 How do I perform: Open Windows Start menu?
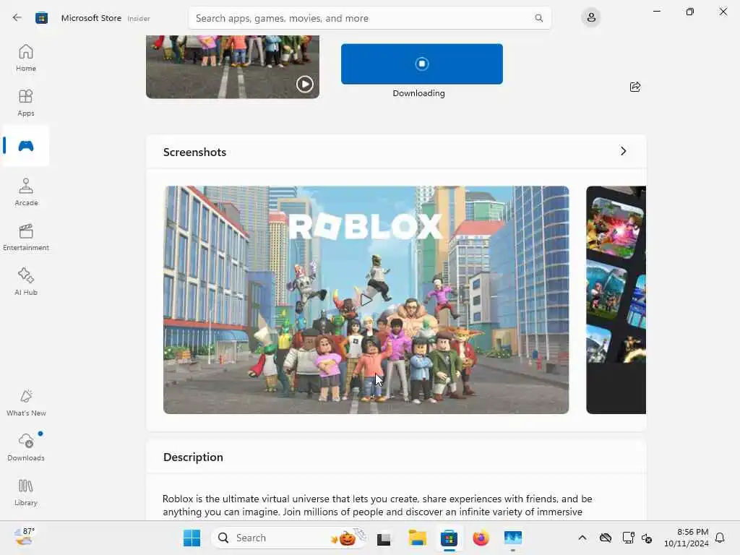coord(192,538)
